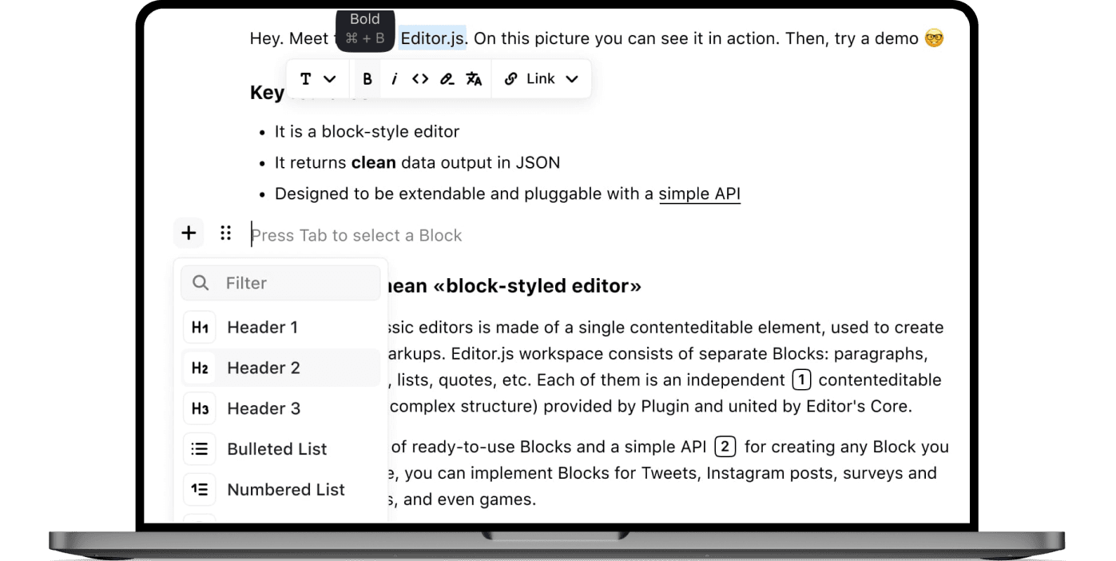Apply inline code formatting icon
This screenshot has width=1116, height=561.
click(420, 79)
